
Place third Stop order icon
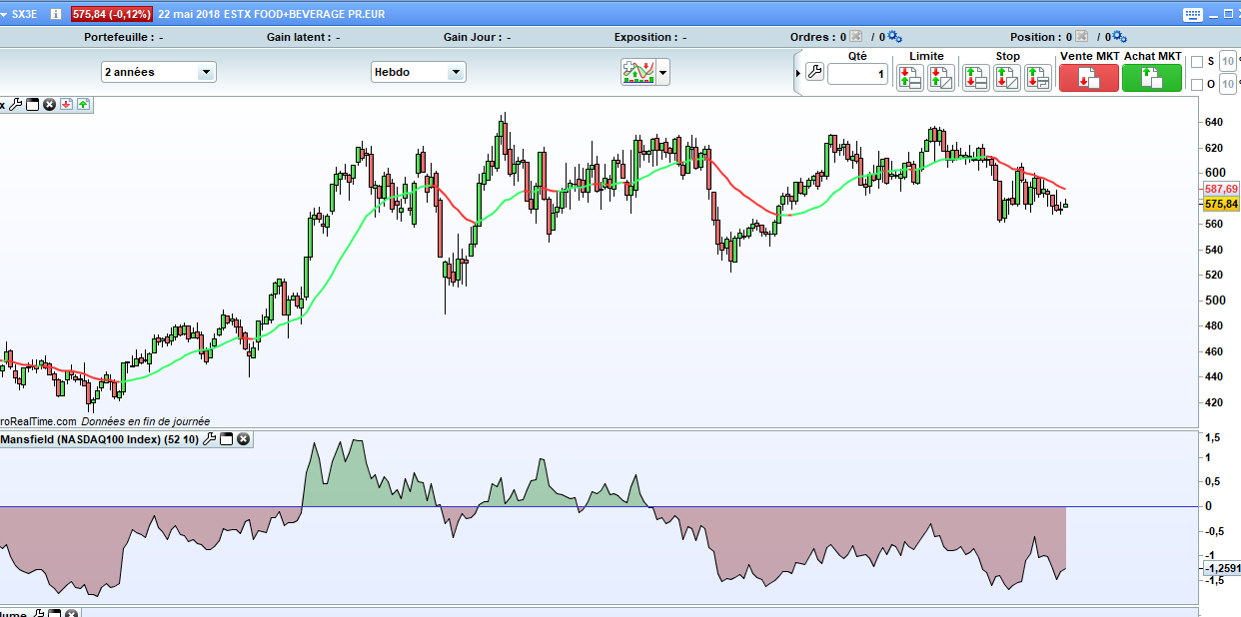tap(1037, 78)
